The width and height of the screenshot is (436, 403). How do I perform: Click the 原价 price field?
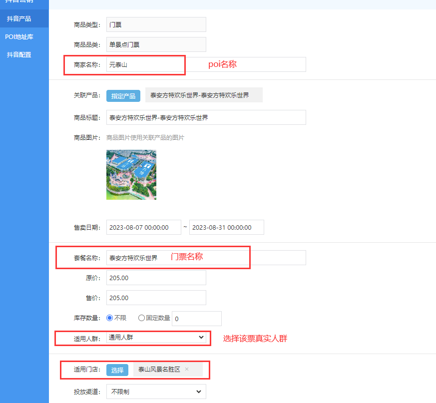coord(156,278)
